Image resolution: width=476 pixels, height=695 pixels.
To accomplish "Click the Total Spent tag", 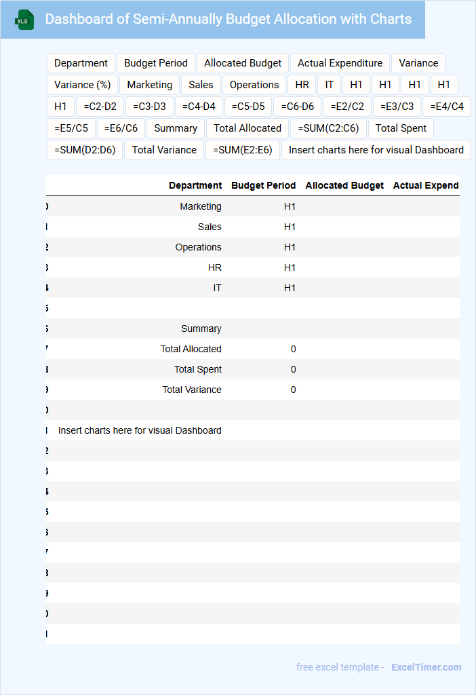I will (401, 128).
